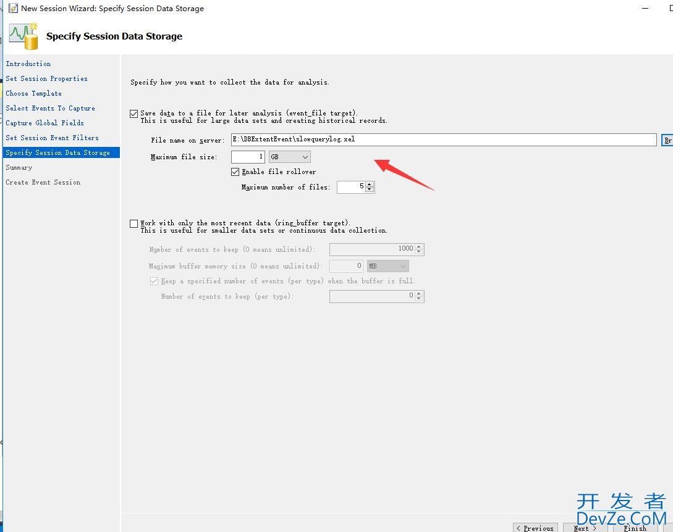Viewport: 673px width, 532px height.
Task: Toggle Keep a specified number of events checkbox
Action: 154,281
